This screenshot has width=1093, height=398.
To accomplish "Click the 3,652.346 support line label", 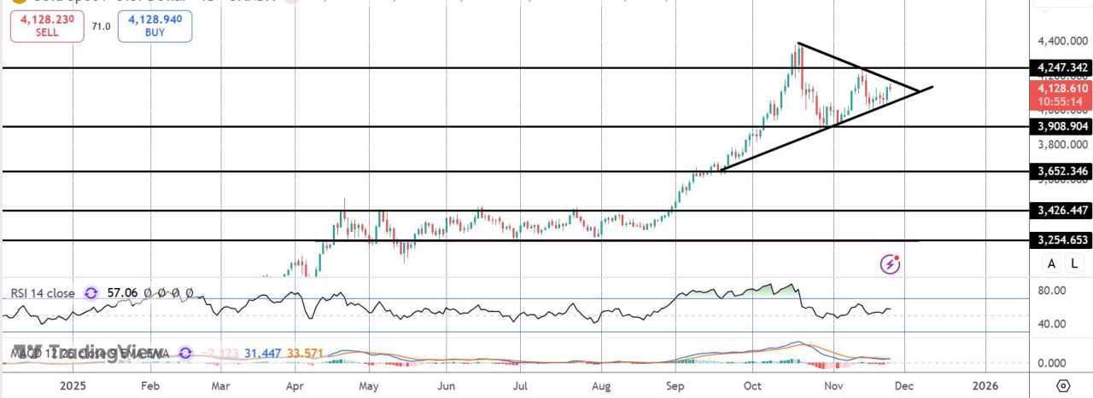I will point(1062,171).
